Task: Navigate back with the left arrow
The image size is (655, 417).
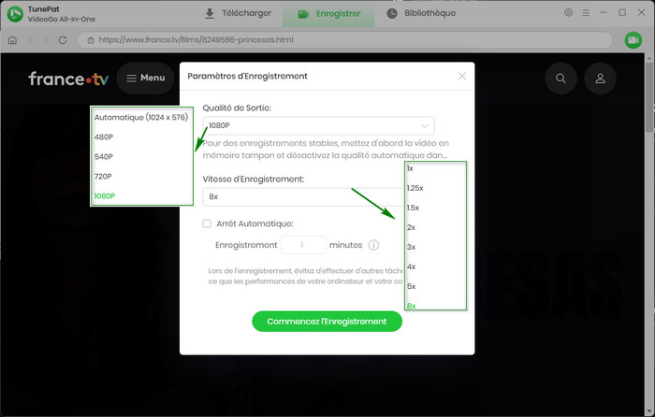Action: [31, 40]
